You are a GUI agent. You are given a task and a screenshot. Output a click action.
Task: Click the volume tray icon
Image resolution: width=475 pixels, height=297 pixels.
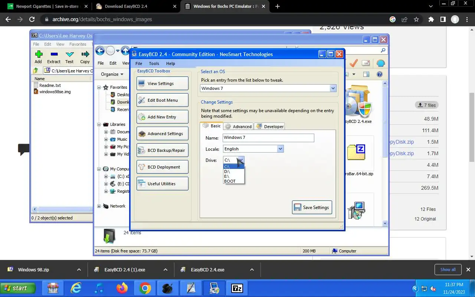point(433,288)
